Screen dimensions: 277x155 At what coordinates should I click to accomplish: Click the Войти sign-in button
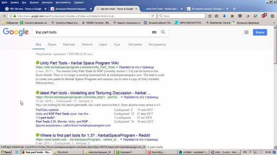[x=260, y=32]
